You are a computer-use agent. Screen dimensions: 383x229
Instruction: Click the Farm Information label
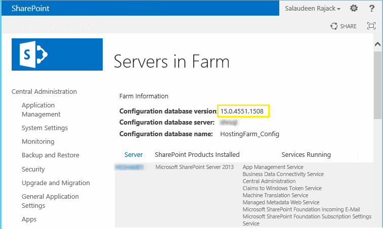(x=144, y=96)
